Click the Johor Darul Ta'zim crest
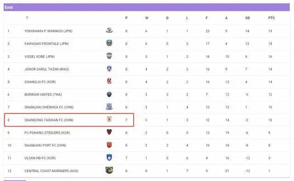 pos(109,69)
